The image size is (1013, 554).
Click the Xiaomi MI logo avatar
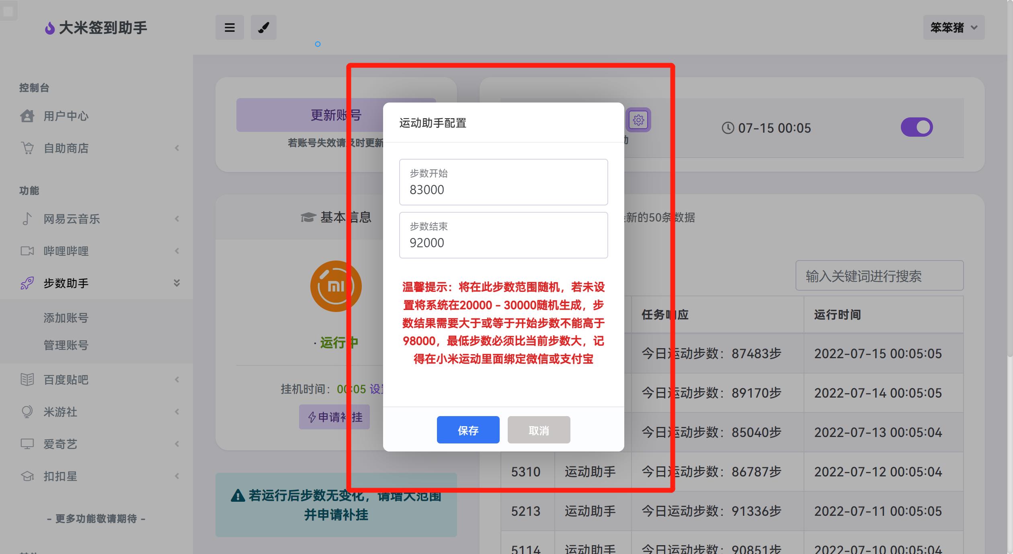[336, 286]
